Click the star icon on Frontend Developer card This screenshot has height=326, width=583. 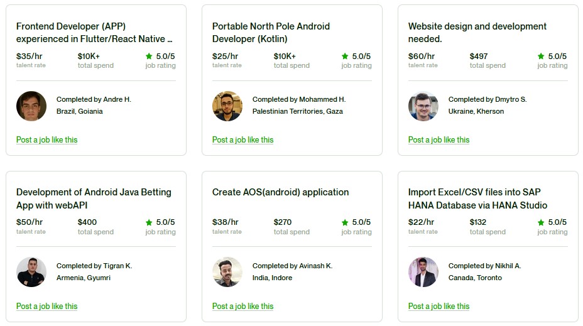[x=149, y=56]
